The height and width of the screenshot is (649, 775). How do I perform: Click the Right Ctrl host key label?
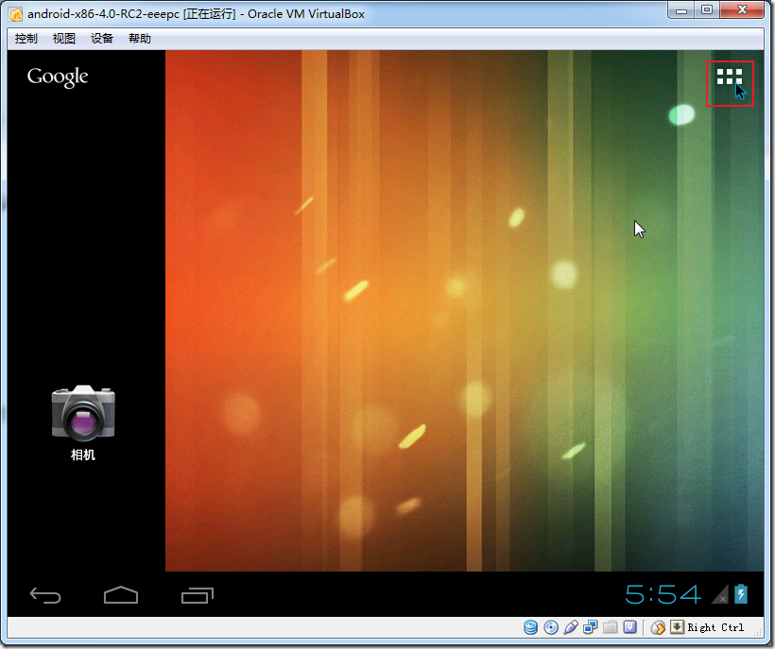[x=715, y=627]
